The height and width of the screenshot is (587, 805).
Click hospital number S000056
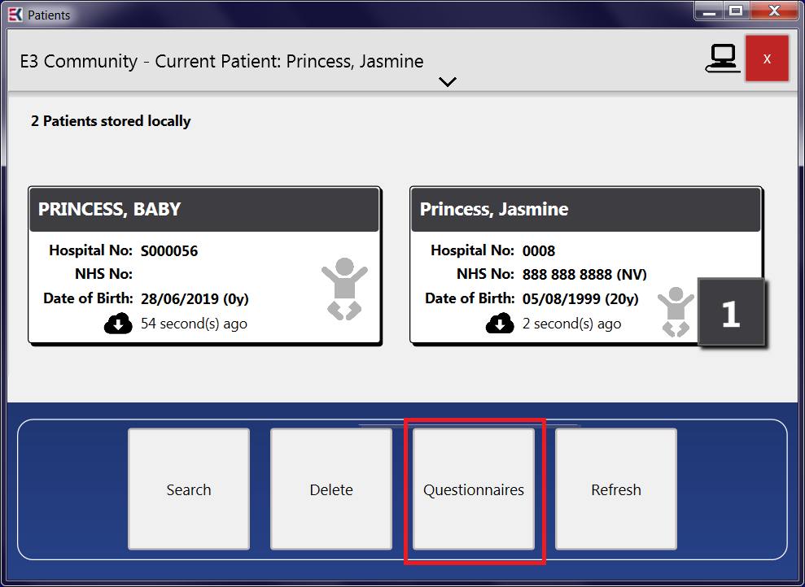tap(169, 251)
